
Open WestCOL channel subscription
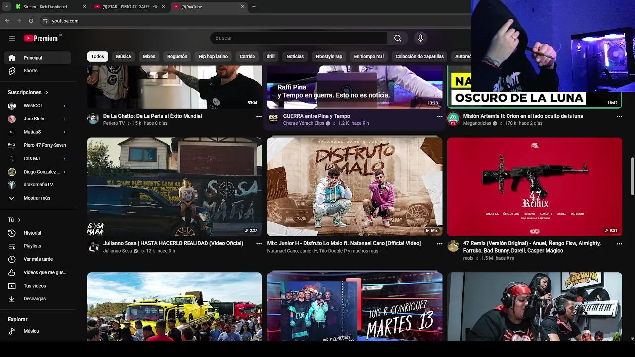(x=38, y=106)
